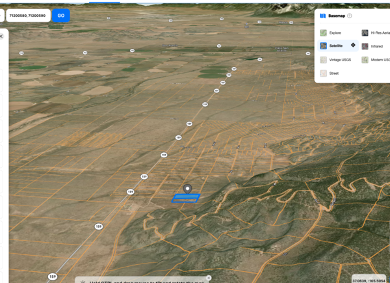Click the blue highlighted parcel polygon

(x=186, y=198)
